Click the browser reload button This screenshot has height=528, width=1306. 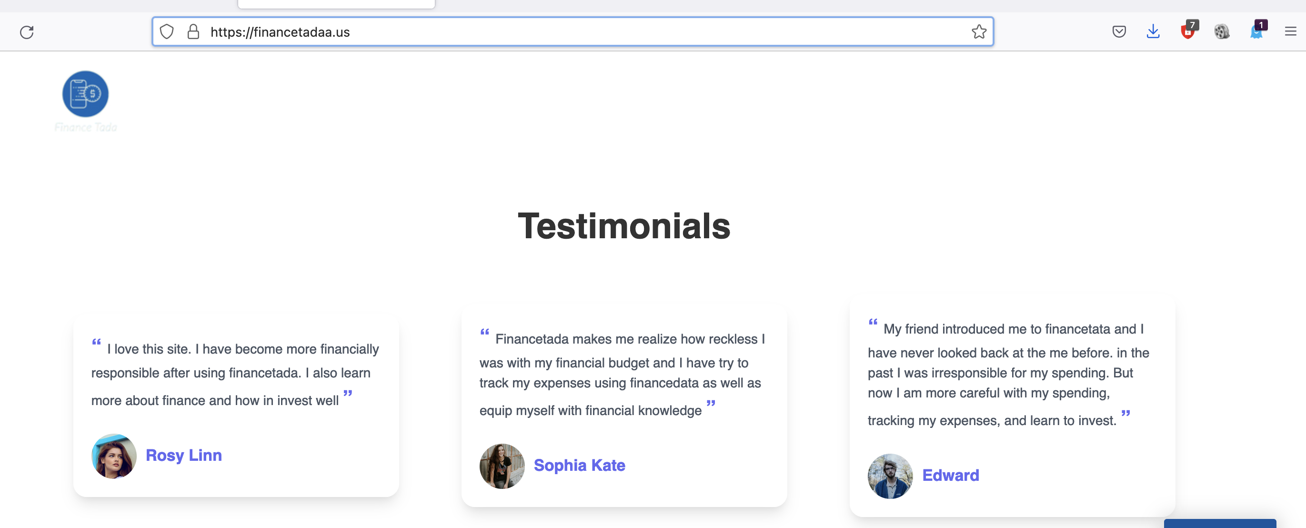tap(26, 32)
